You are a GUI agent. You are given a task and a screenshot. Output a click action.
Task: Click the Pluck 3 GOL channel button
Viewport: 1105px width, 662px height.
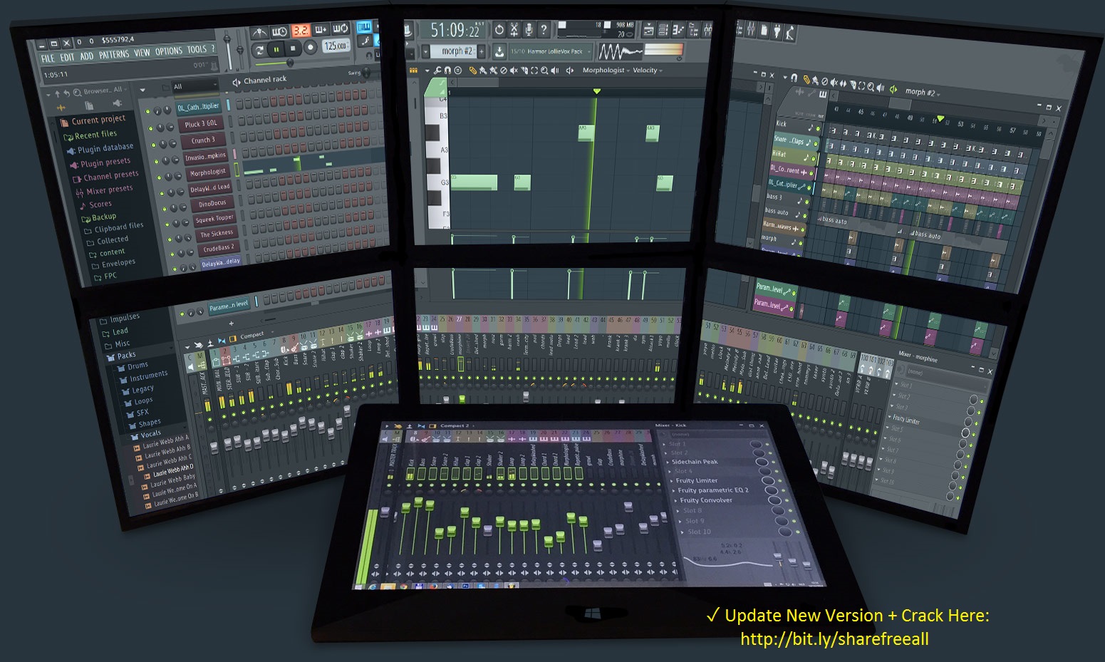pyautogui.click(x=201, y=124)
